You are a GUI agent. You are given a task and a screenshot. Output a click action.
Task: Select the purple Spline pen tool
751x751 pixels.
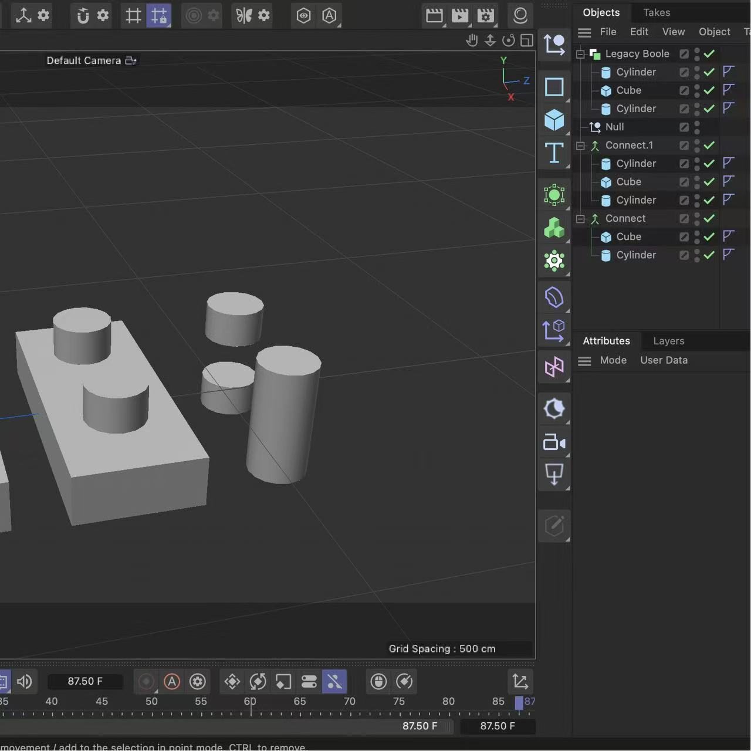point(554,296)
